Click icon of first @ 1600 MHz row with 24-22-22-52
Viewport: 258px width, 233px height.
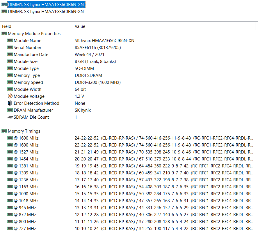coord(10,138)
